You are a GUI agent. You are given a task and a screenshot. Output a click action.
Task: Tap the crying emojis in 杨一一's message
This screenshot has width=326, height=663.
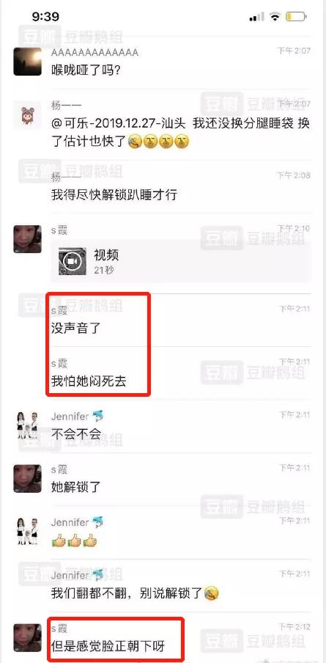[158, 142]
